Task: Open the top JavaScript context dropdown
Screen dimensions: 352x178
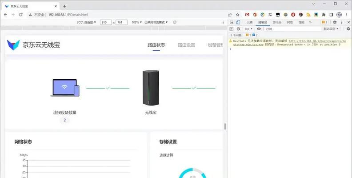Action: click(248, 29)
